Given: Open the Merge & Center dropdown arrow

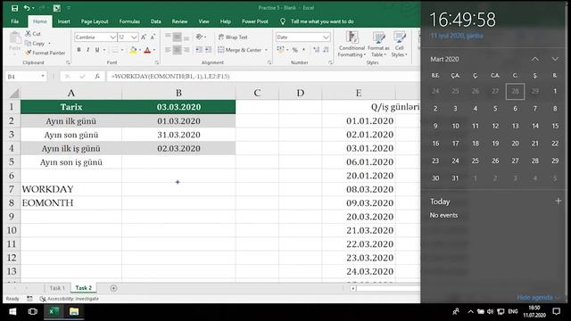Looking at the screenshot, I should [266, 50].
